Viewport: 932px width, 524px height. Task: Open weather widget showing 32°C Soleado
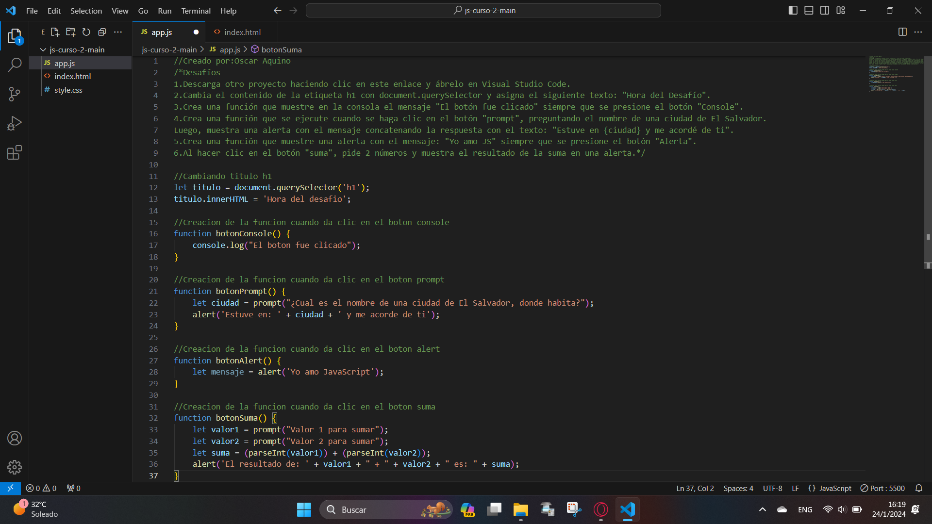tap(35, 509)
